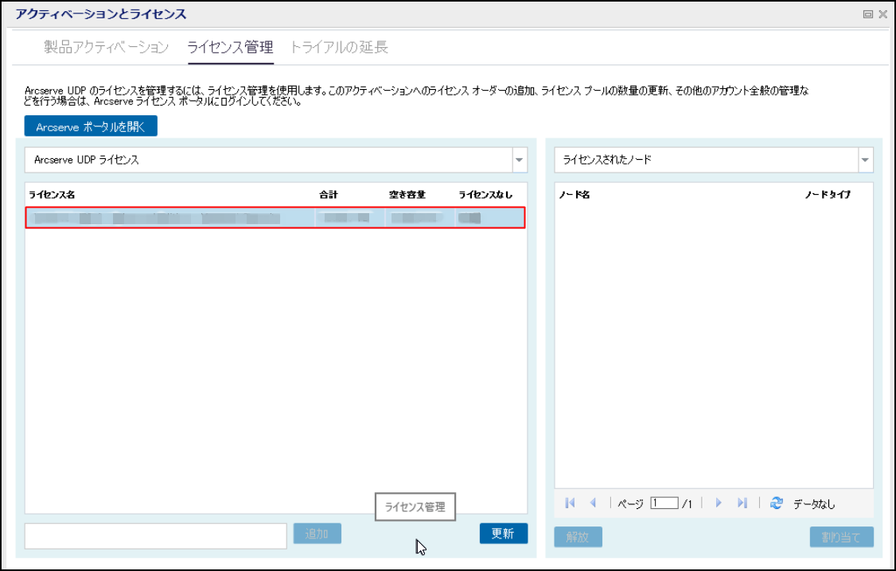This screenshot has height=571, width=896.
Task: Click the page number field in pager
Action: click(664, 503)
